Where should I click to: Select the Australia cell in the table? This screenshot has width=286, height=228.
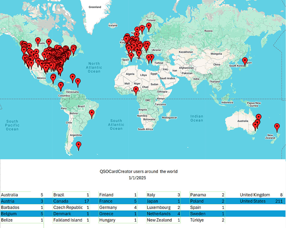click(9, 195)
